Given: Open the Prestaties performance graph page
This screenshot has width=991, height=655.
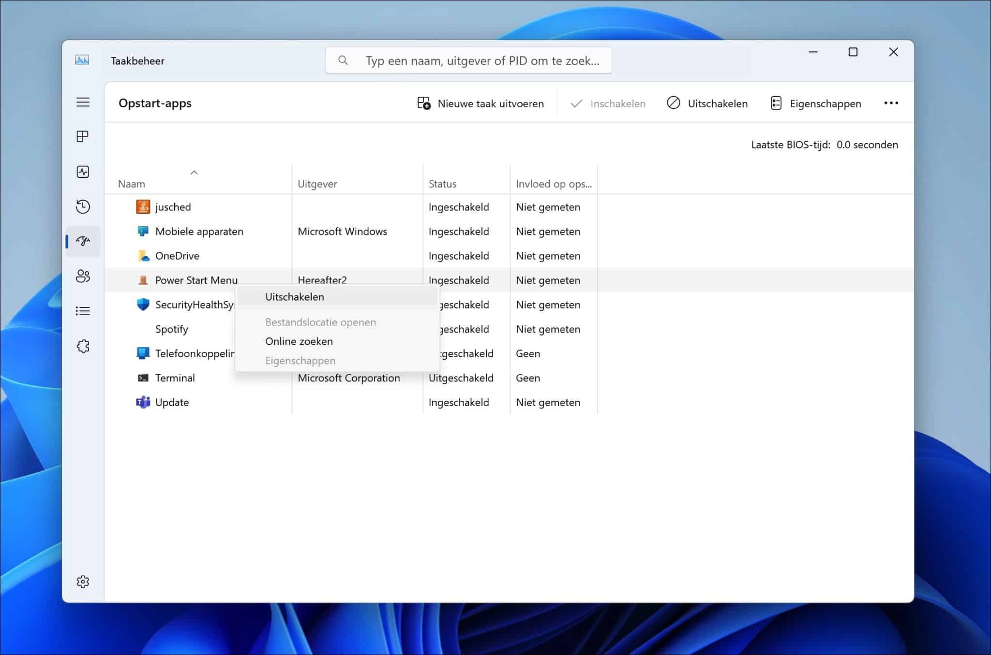Looking at the screenshot, I should pos(83,172).
